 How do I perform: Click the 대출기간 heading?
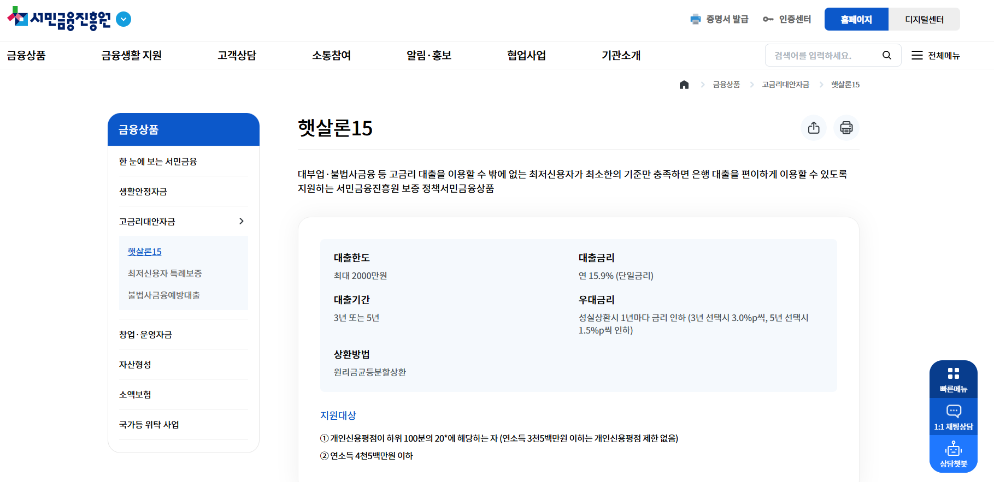(x=352, y=300)
